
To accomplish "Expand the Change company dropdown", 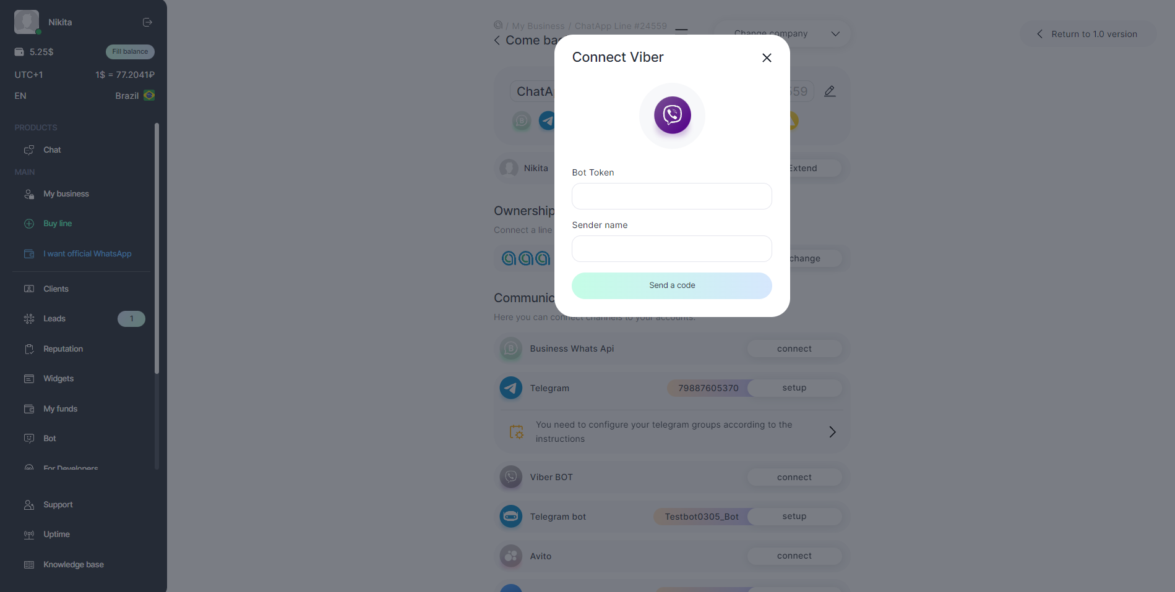I will click(x=835, y=34).
